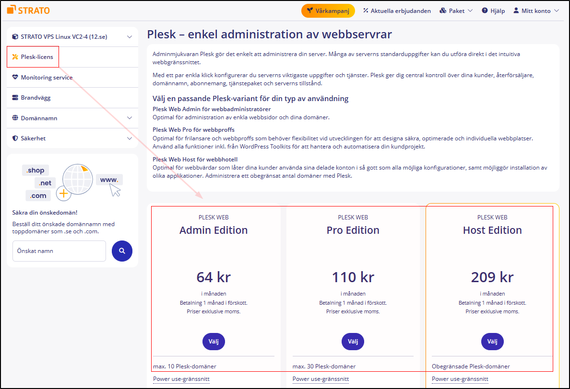Screen dimensions: 570x389
Task: Click the Obegränsade Plesk-domäner text
Action: 471,366
